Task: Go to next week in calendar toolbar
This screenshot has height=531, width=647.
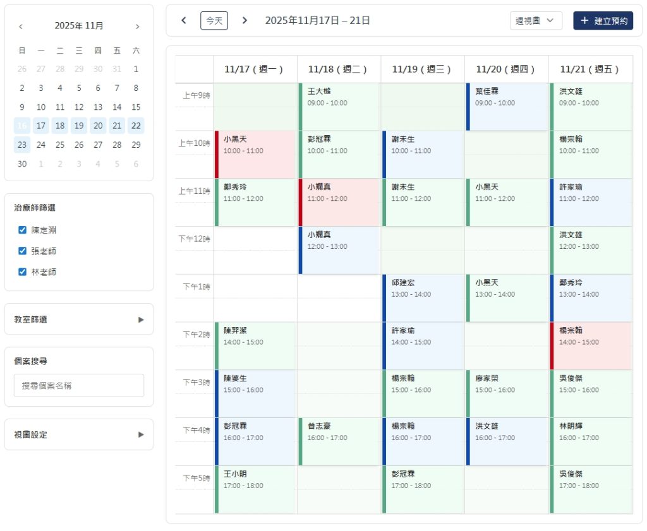Action: tap(245, 20)
